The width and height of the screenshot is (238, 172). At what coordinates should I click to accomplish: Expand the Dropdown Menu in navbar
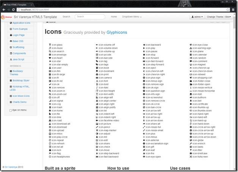(x=132, y=17)
